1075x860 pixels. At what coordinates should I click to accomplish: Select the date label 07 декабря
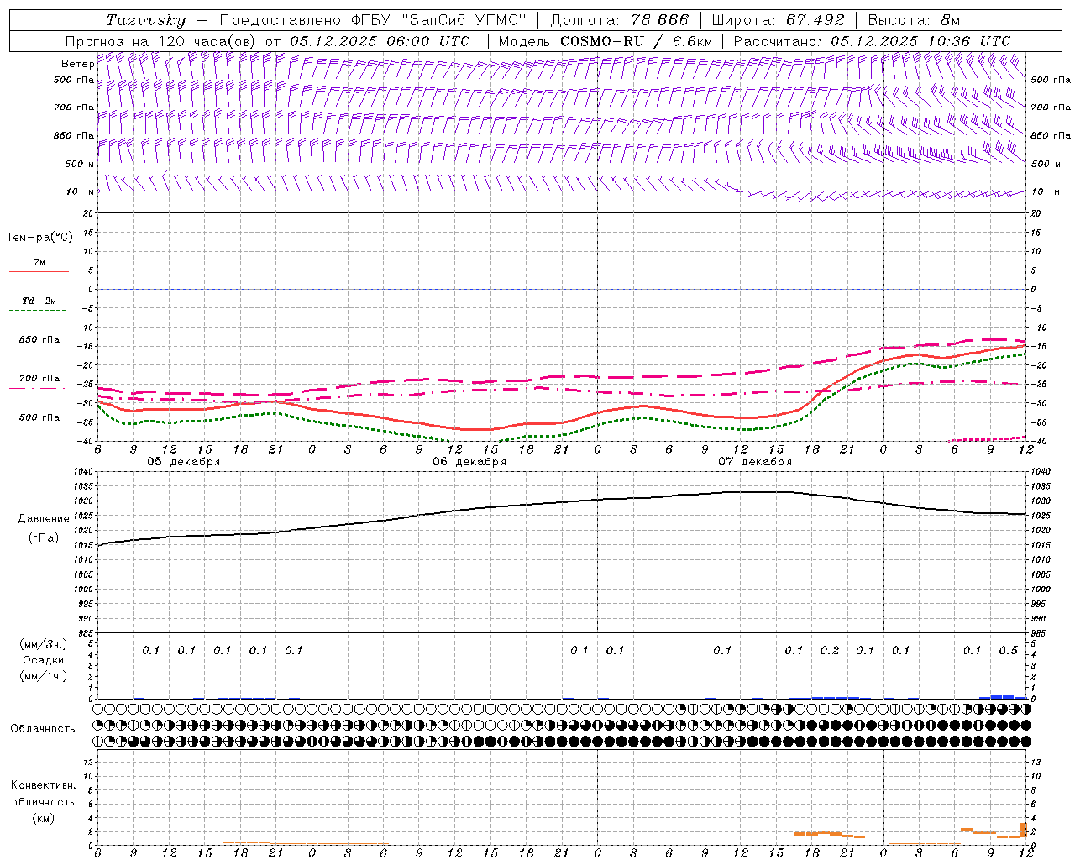click(755, 462)
